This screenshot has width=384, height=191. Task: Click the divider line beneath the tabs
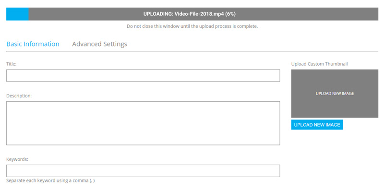(x=192, y=51)
